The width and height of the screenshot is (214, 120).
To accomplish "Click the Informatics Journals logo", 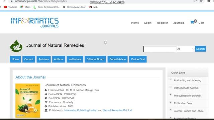I will click(35, 23).
